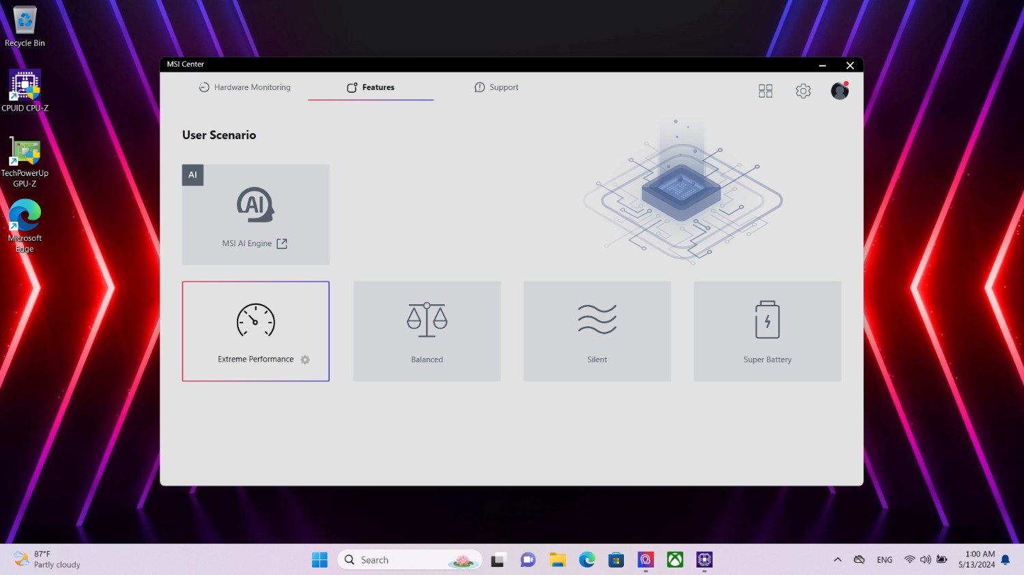This screenshot has height=575, width=1024.
Task: Open Microsoft Store from the taskbar
Action: click(x=616, y=560)
